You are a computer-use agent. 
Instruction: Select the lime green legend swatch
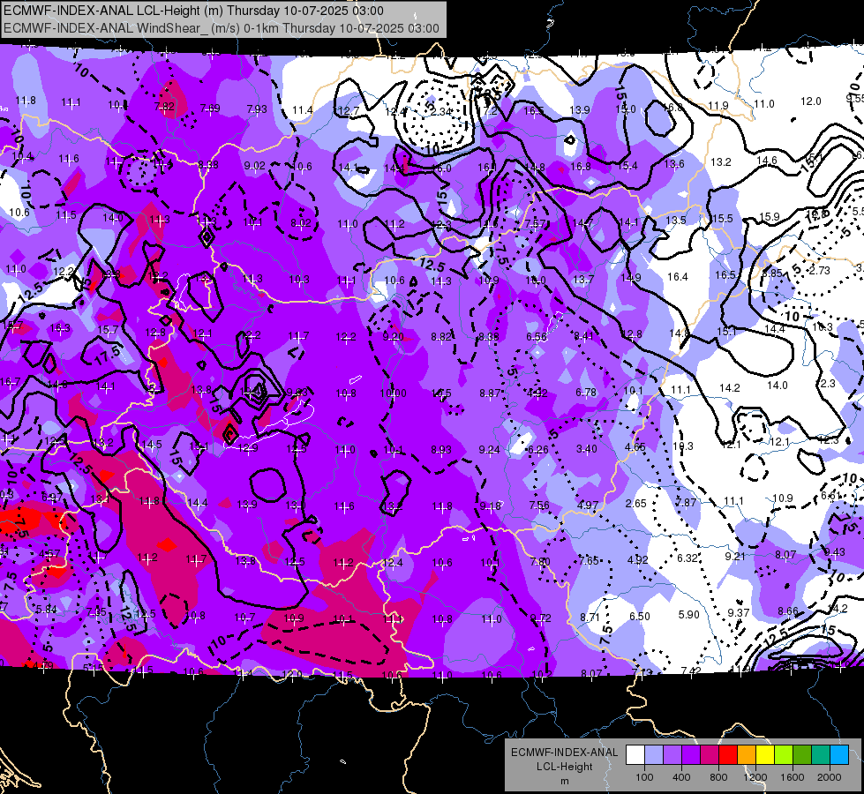click(x=784, y=755)
